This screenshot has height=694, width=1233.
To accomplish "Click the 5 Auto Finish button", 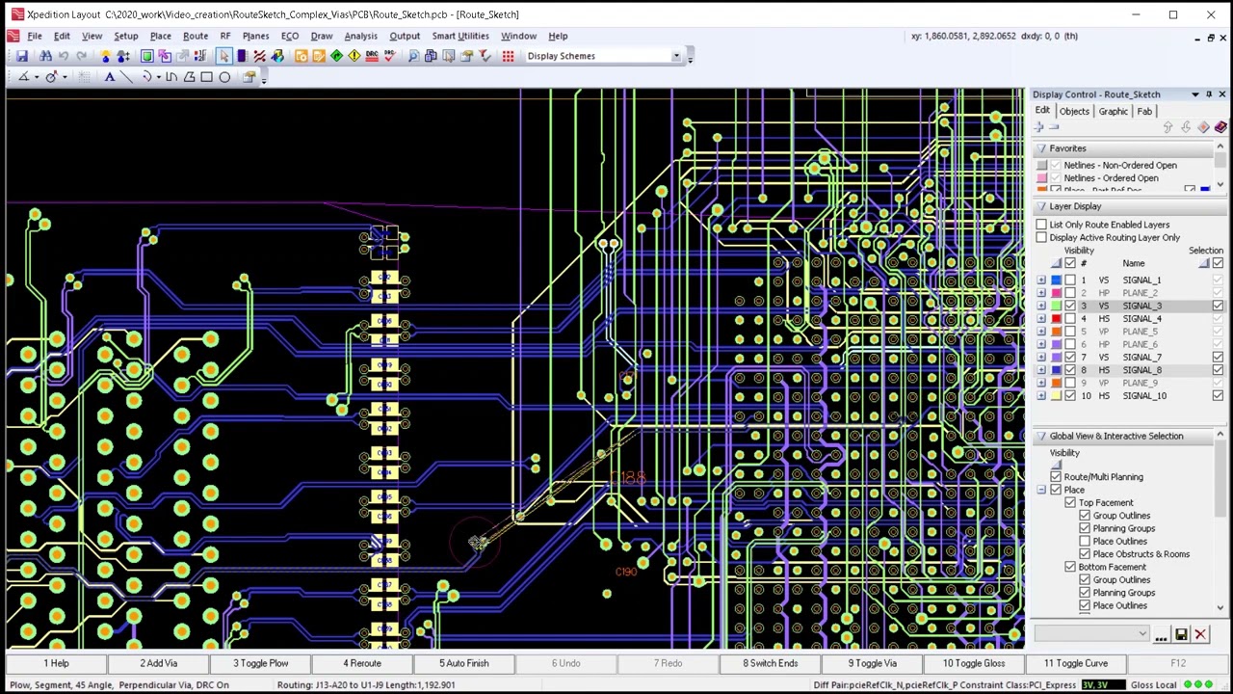I will [464, 663].
